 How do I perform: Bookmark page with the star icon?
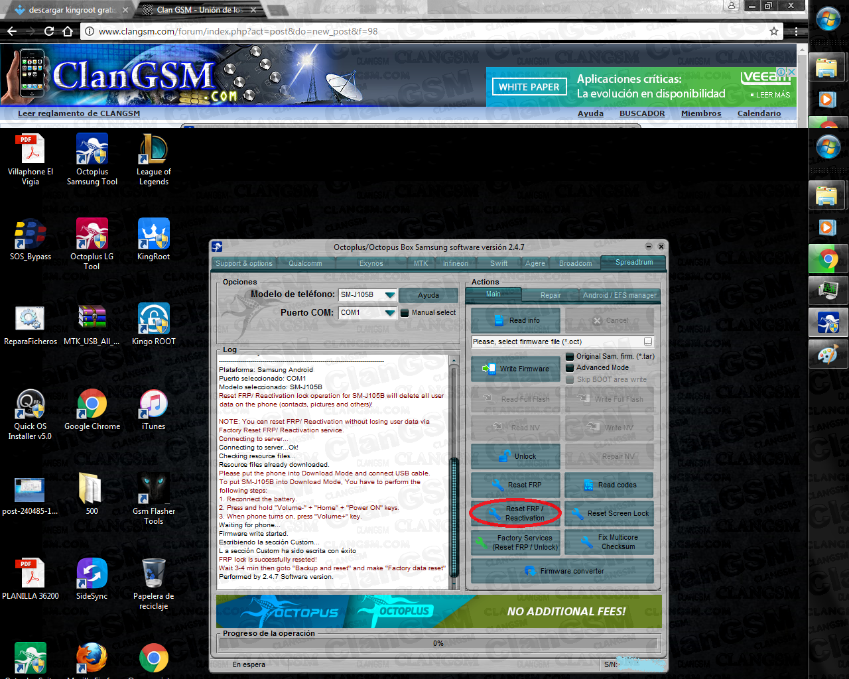tap(774, 31)
